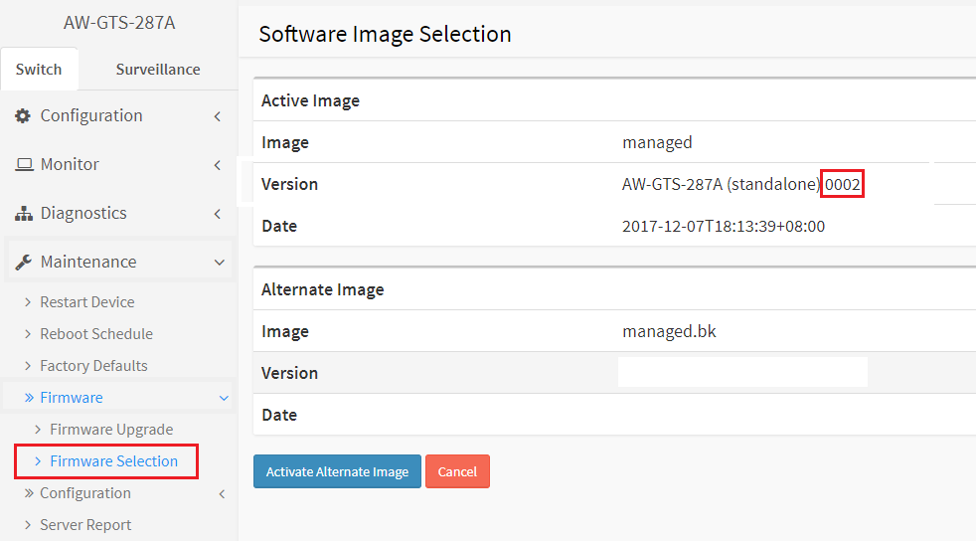This screenshot has width=976, height=541.
Task: Click the alternate image value 'managed.bk'
Action: 669,331
